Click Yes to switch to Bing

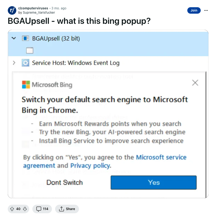(154, 182)
